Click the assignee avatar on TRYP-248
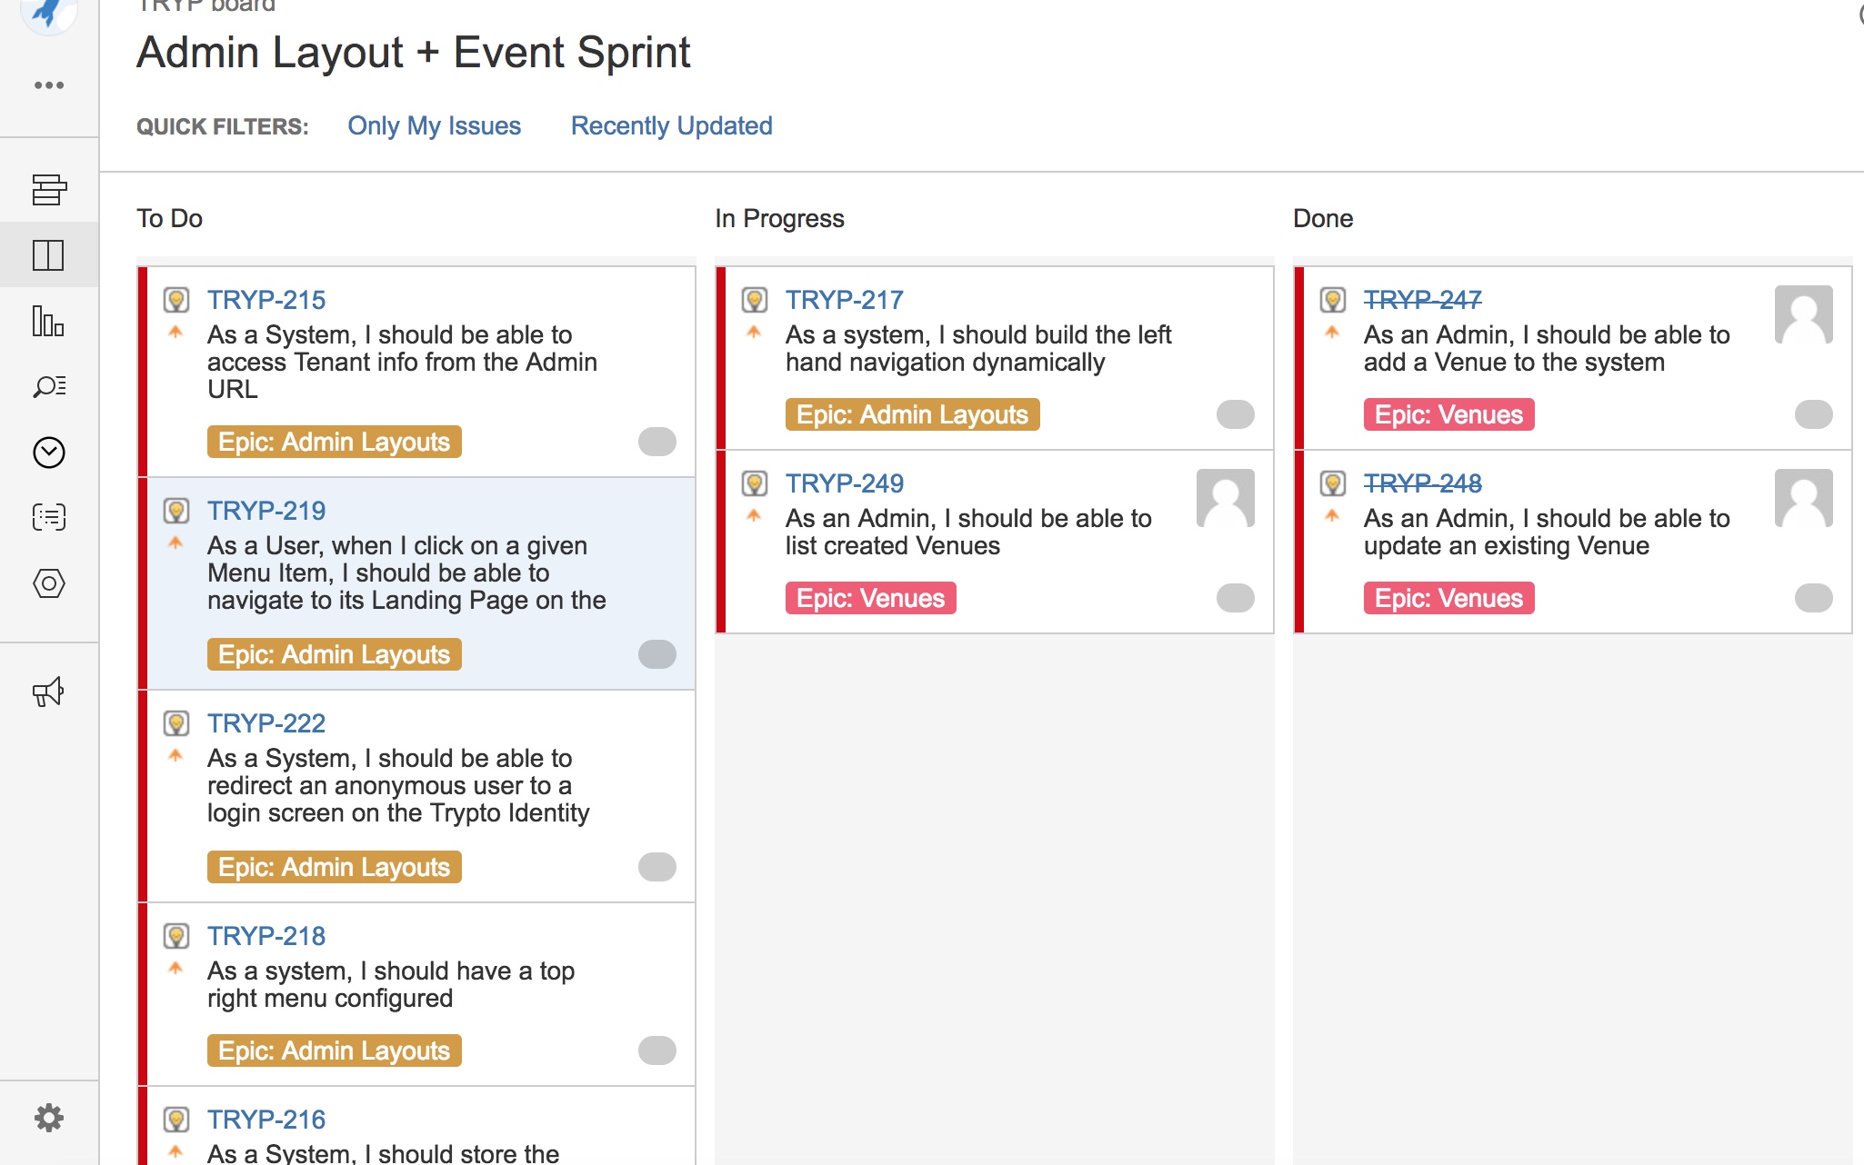The image size is (1864, 1165). coord(1803,498)
